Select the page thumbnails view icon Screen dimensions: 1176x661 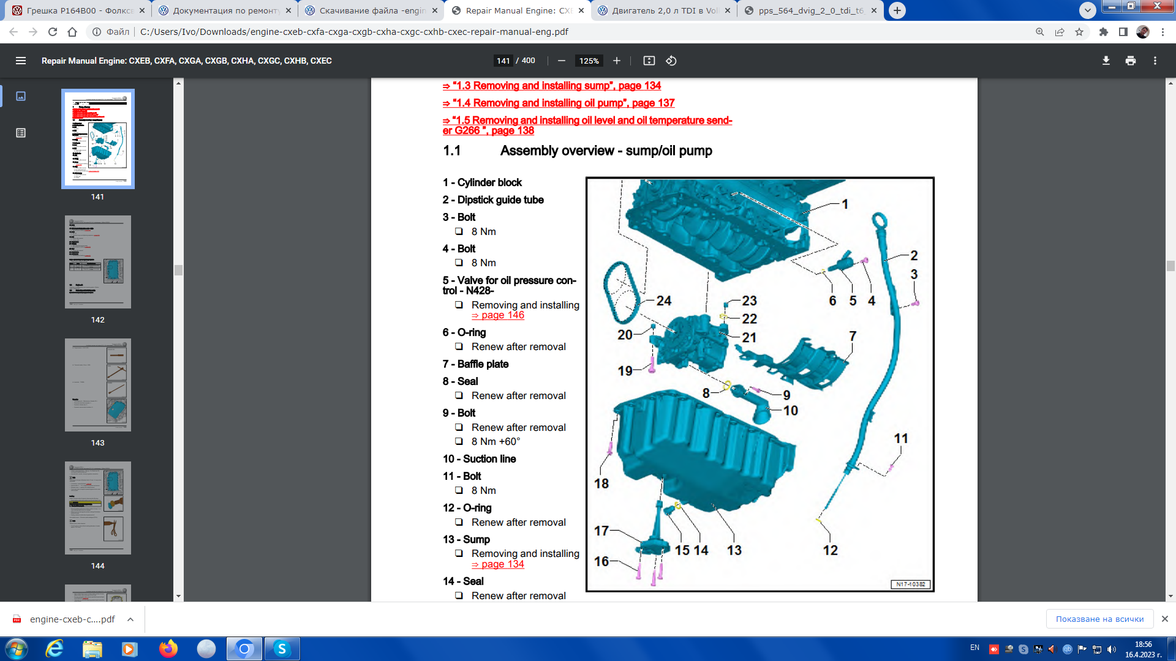click(x=21, y=96)
